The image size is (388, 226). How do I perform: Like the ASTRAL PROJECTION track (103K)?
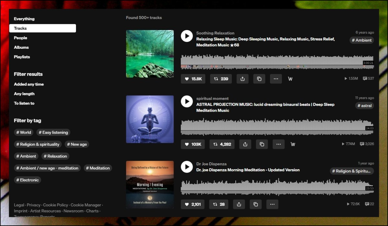[193, 144]
